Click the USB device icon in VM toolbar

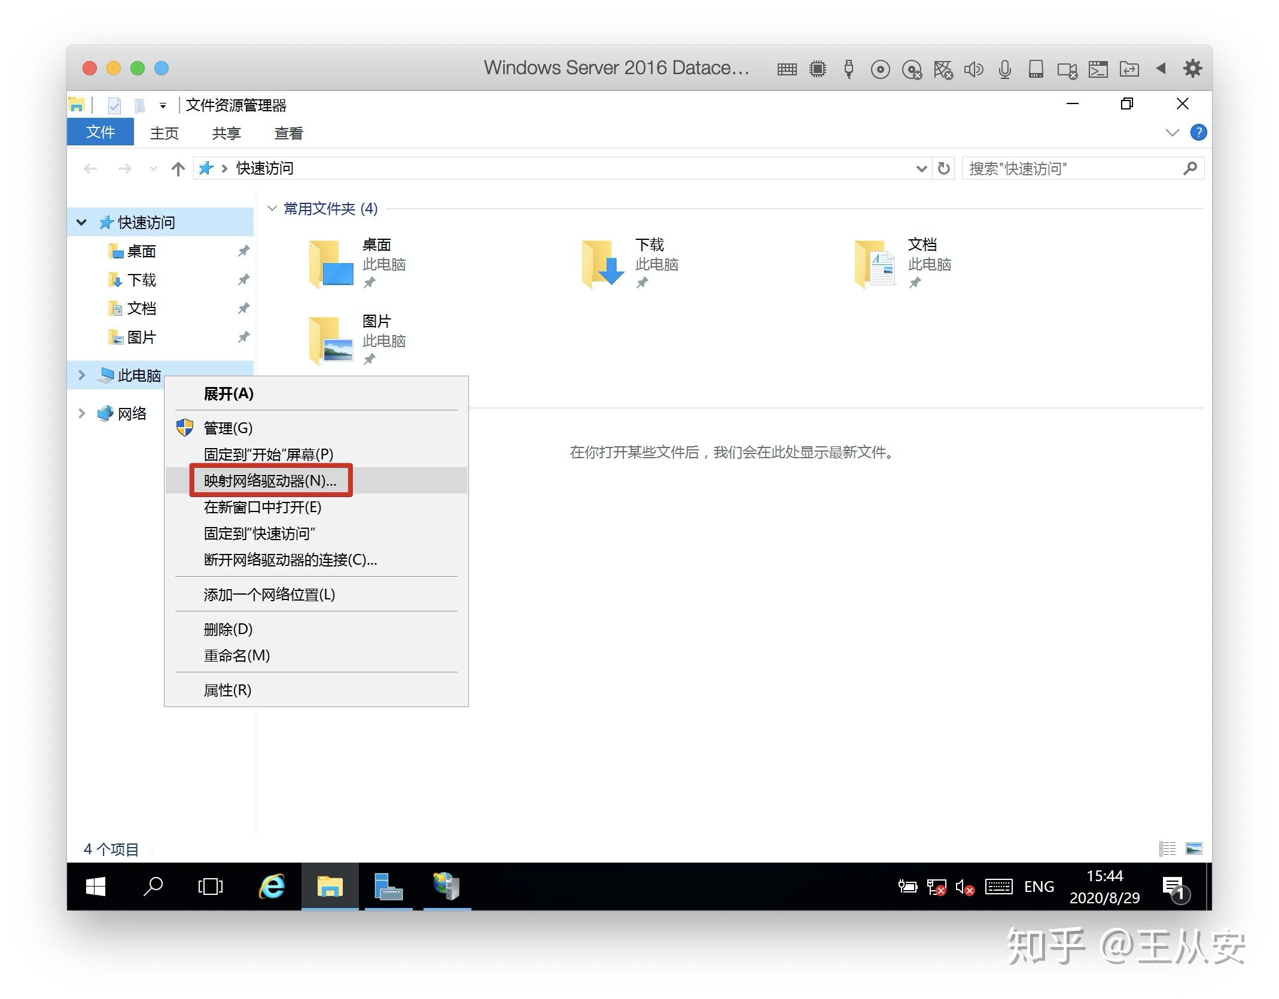pyautogui.click(x=849, y=69)
